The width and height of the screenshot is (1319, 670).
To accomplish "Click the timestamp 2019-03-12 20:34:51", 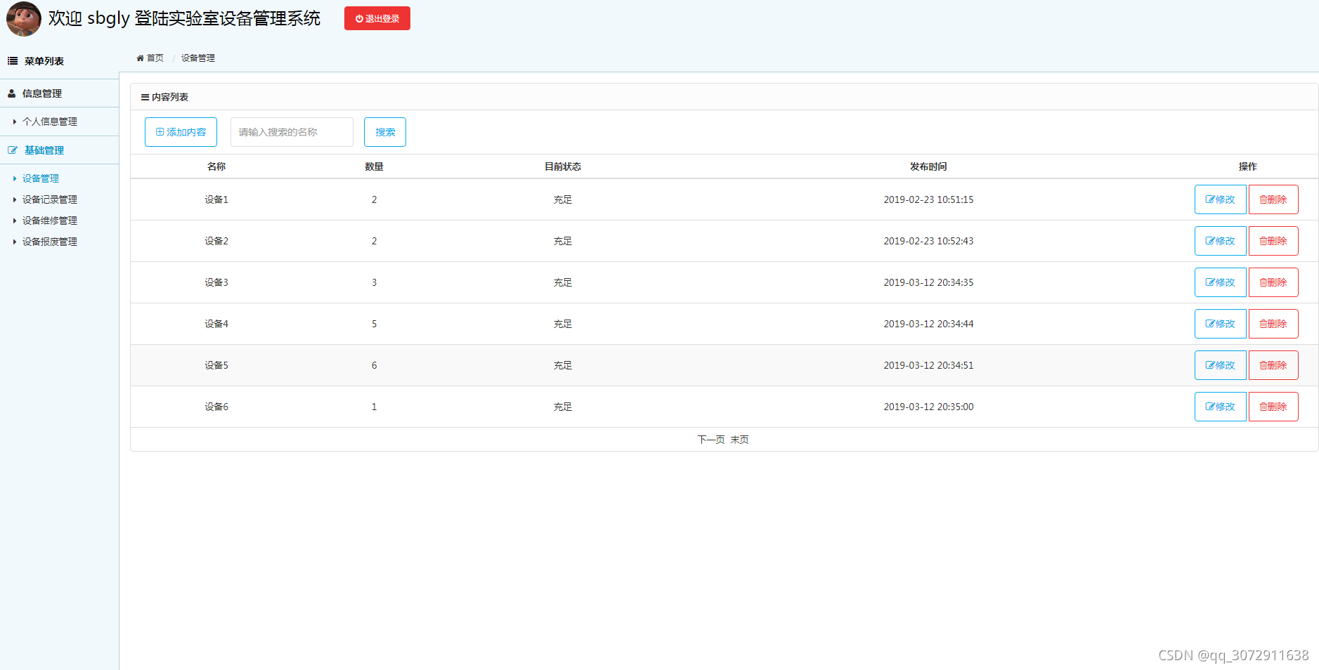I will point(928,365).
